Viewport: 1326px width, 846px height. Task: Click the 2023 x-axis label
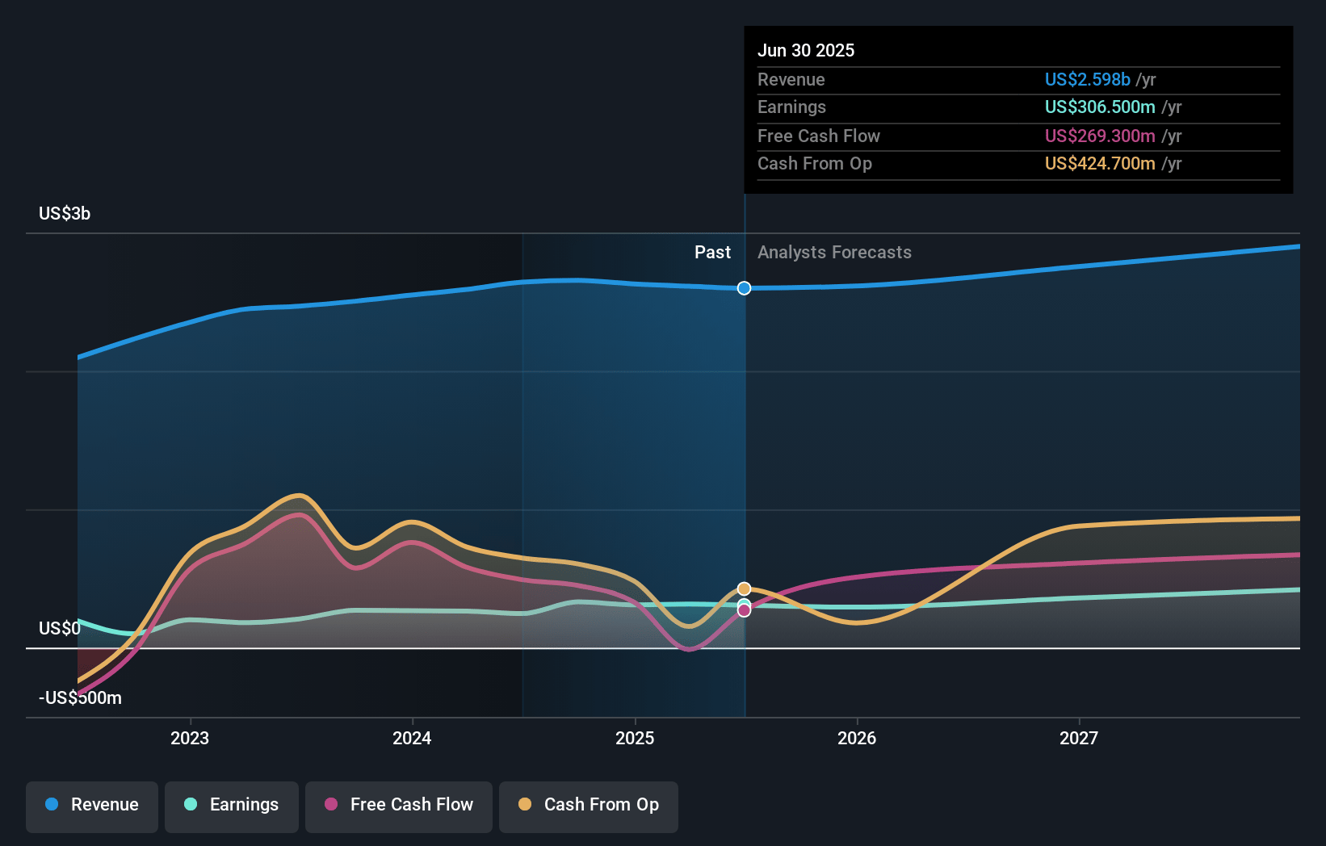[190, 738]
